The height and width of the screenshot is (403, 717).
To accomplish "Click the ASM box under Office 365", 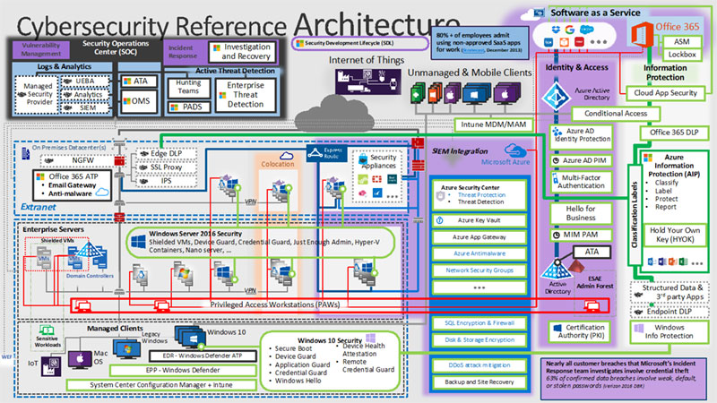I will [682, 41].
